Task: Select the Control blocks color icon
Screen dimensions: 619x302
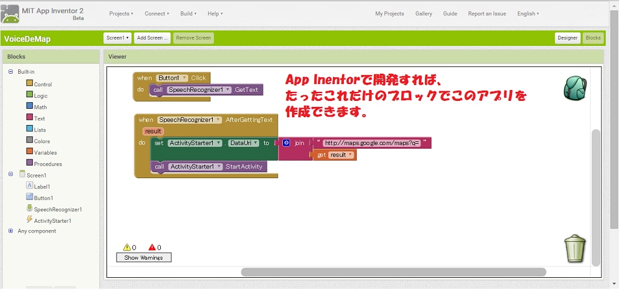Action: tap(29, 83)
